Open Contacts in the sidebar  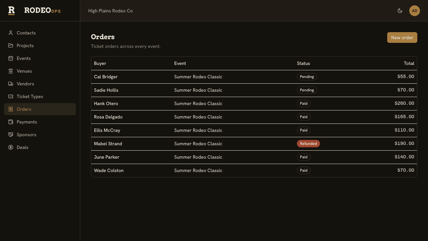point(40,33)
